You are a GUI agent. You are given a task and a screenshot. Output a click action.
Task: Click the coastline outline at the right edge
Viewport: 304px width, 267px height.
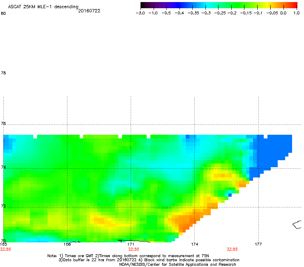297,225
